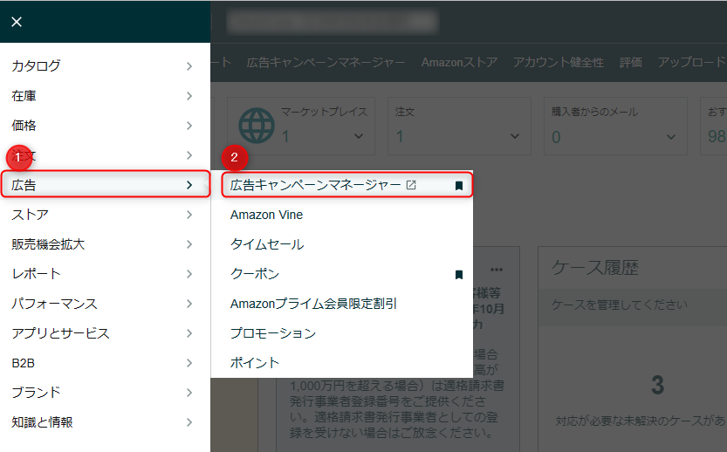This screenshot has height=452, width=727.
Task: Open Amazon Vine submenu item
Action: tap(266, 215)
